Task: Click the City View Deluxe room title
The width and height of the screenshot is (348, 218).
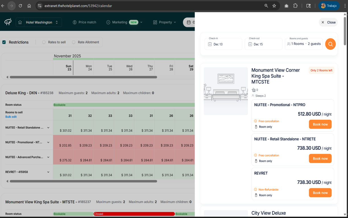Action: pyautogui.click(x=268, y=213)
